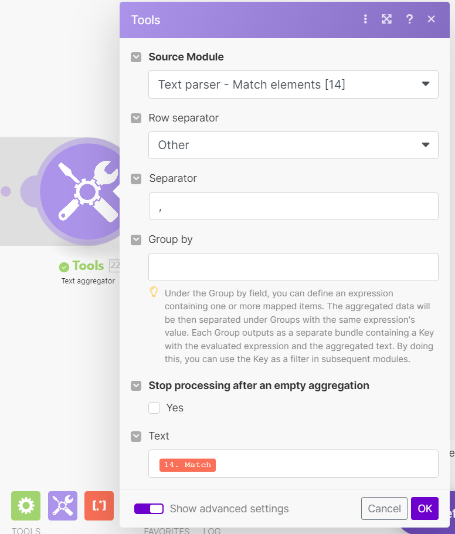Image resolution: width=455 pixels, height=534 pixels.
Task: Confirm settings with the OK button
Action: [425, 509]
